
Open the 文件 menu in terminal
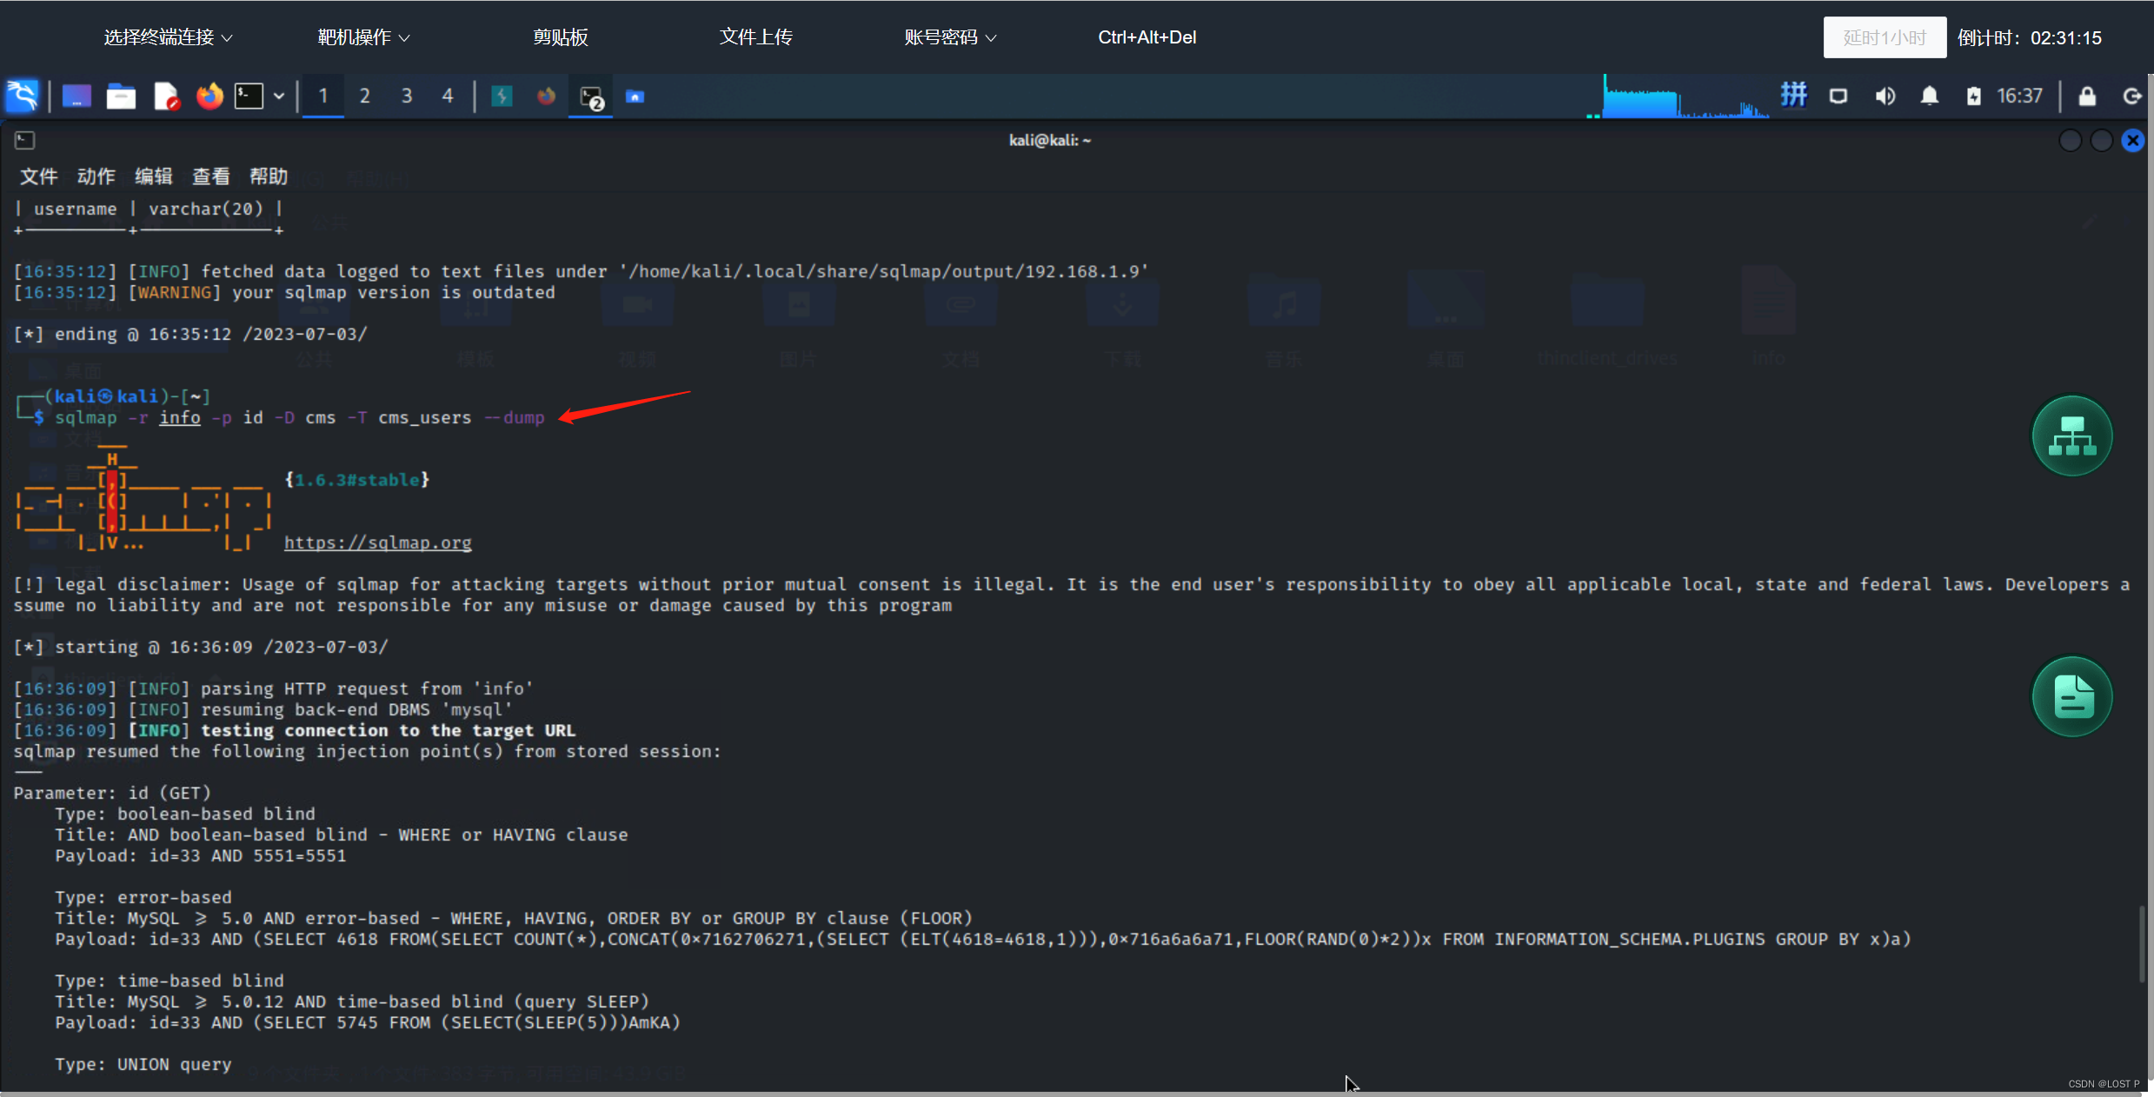point(38,176)
